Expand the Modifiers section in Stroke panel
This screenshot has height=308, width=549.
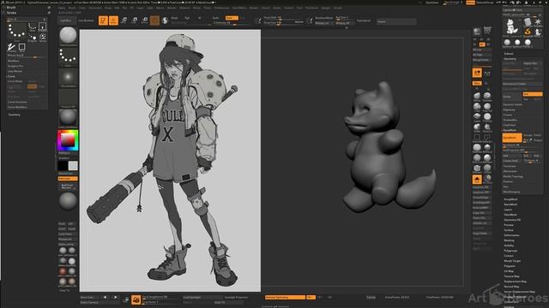click(14, 61)
